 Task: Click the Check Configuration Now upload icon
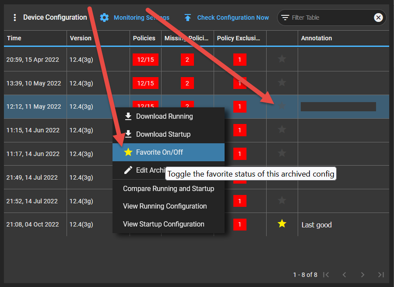point(188,18)
